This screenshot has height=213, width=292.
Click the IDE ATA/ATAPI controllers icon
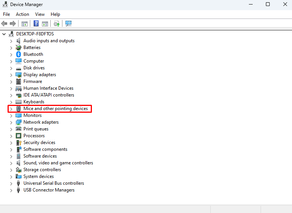[19, 95]
